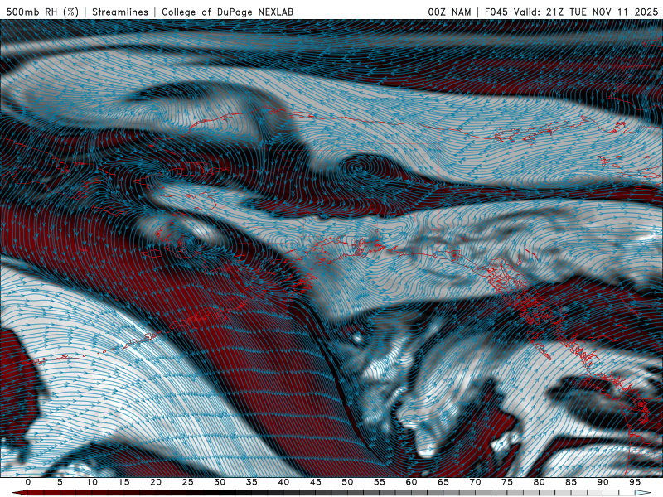Click the colorbar label "70"
Screen dimensions: 663x497
coord(475,482)
